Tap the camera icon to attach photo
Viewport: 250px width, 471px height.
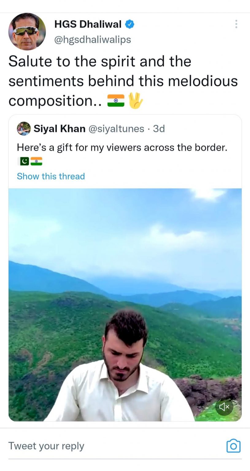pos(233,446)
